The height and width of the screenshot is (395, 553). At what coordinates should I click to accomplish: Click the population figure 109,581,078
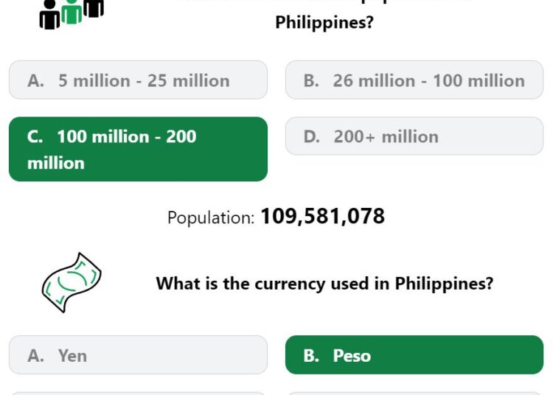pyautogui.click(x=323, y=216)
